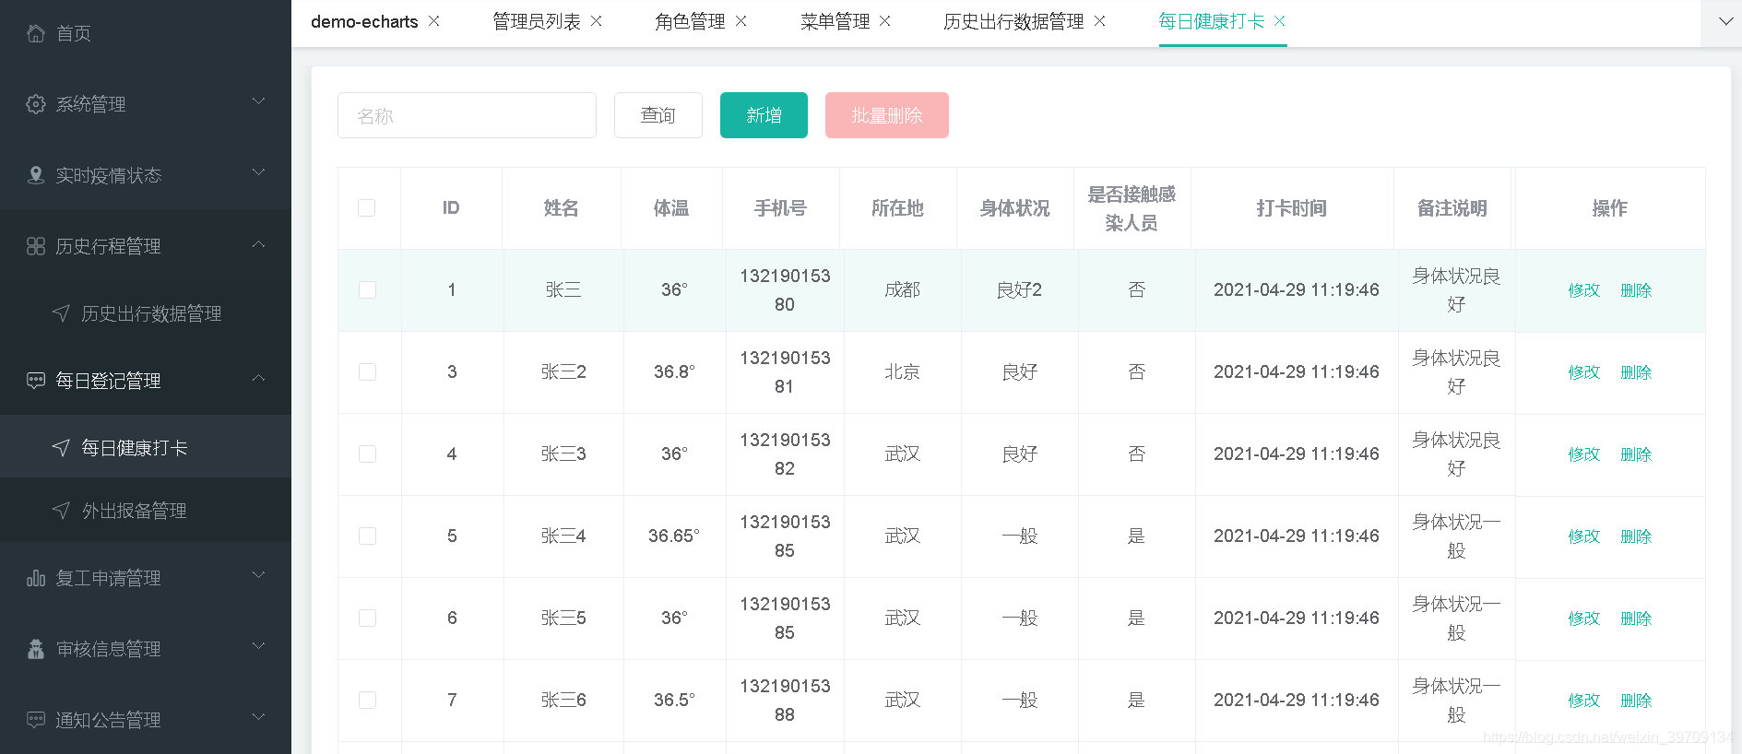Close the demo-echarts tab
Viewport: 1742px width, 754px height.
click(434, 21)
